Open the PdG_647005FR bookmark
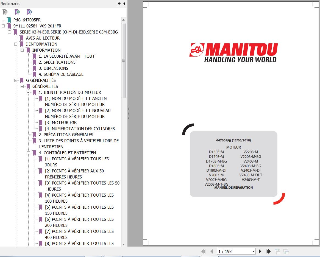Screen dimensions: 320x257 click(27, 20)
